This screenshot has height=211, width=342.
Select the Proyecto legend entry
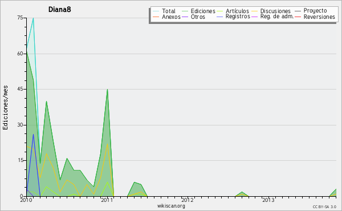[x=315, y=11]
